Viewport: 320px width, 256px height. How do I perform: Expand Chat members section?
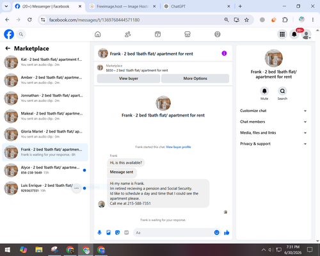click(x=273, y=122)
